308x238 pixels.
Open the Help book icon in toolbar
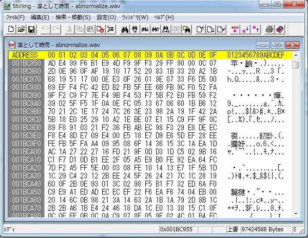[280, 30]
